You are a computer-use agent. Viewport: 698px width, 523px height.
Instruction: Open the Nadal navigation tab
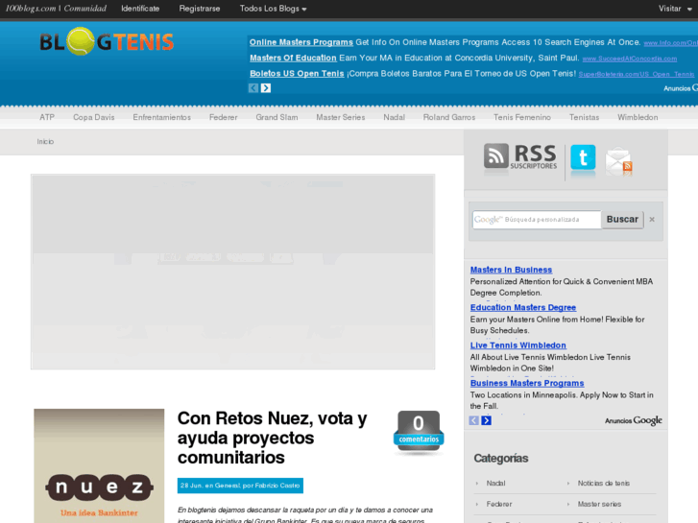click(395, 117)
